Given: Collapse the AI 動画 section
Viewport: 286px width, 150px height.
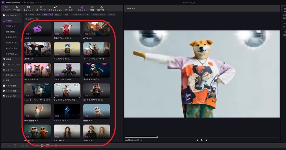Looking at the screenshot, I should [x=12, y=21].
